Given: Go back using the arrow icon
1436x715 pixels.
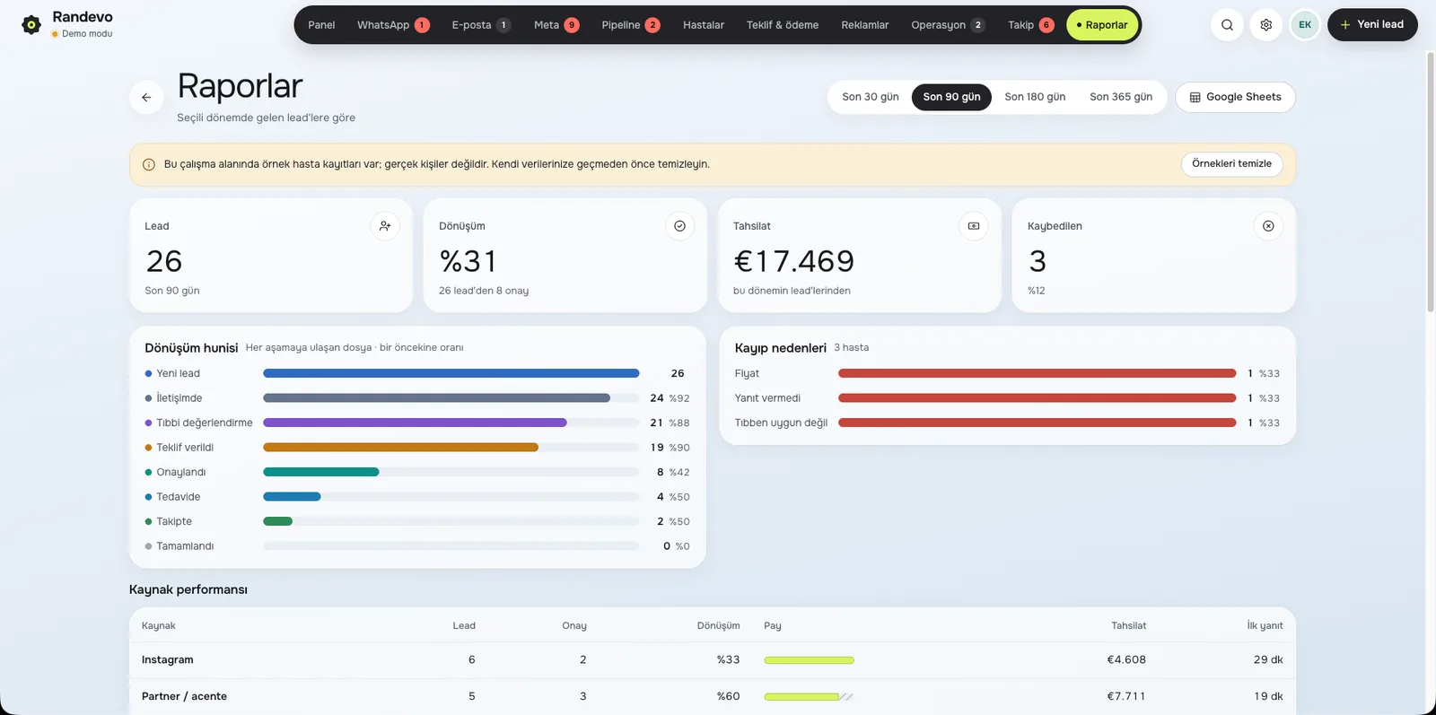Looking at the screenshot, I should click(x=146, y=98).
